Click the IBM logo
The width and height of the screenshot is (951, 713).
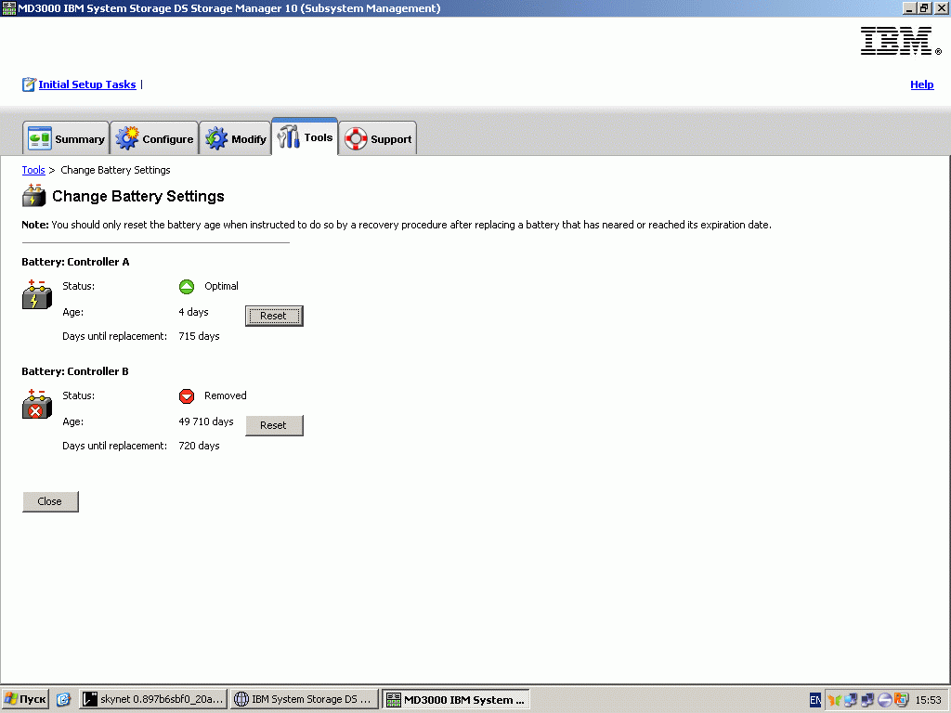point(896,41)
